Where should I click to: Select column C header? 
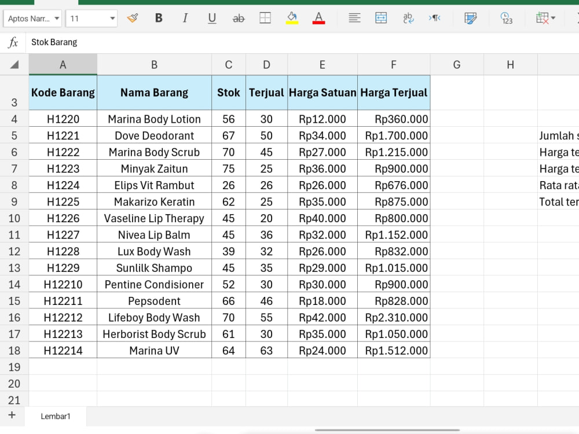click(229, 65)
